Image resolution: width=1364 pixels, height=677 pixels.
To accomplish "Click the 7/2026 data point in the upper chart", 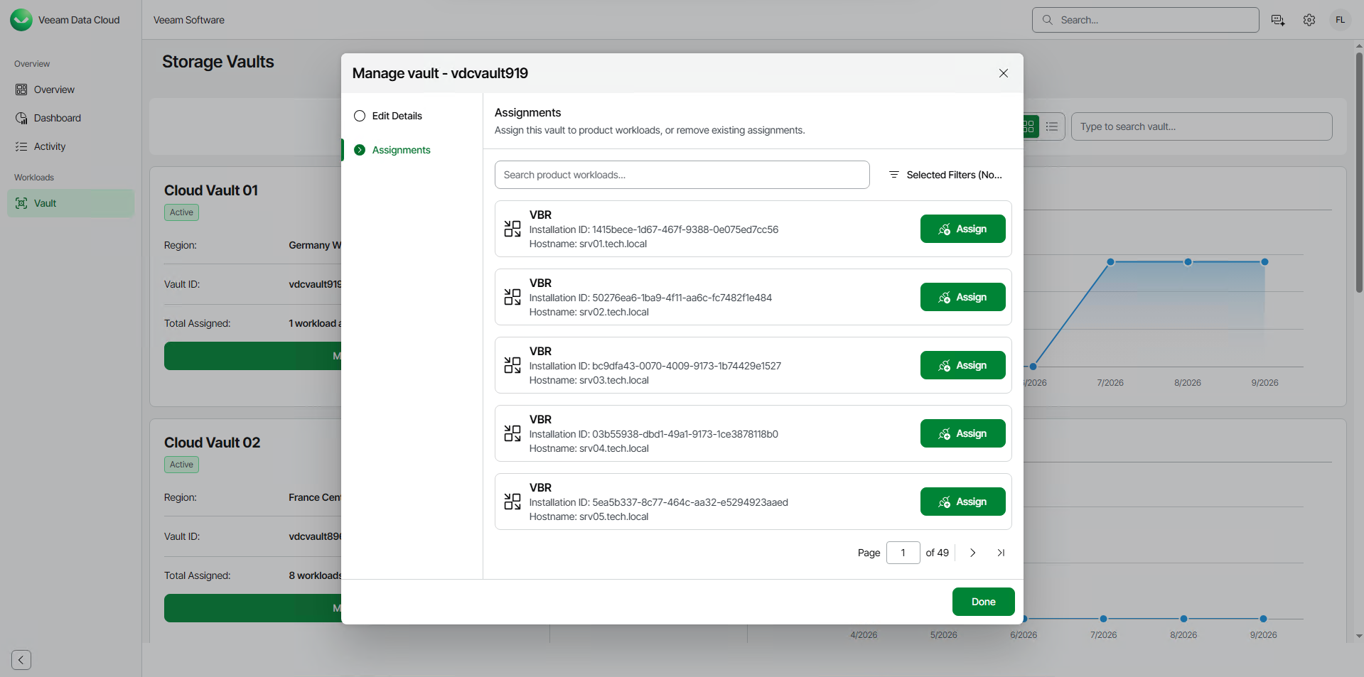I will tap(1110, 262).
